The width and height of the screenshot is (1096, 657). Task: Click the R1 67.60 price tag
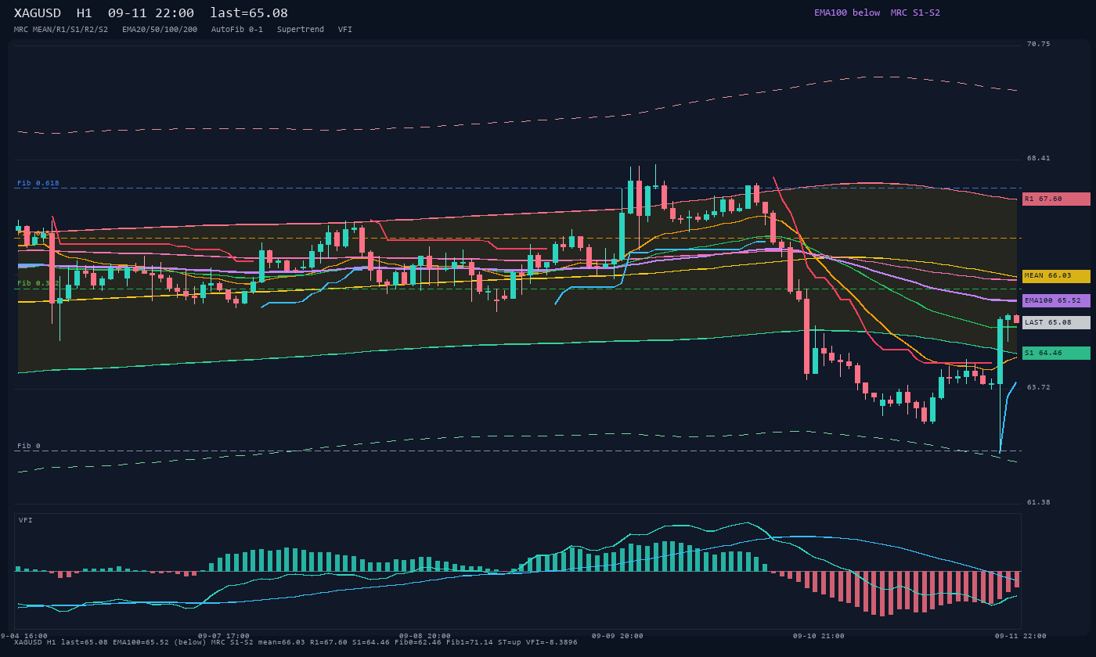click(1056, 199)
